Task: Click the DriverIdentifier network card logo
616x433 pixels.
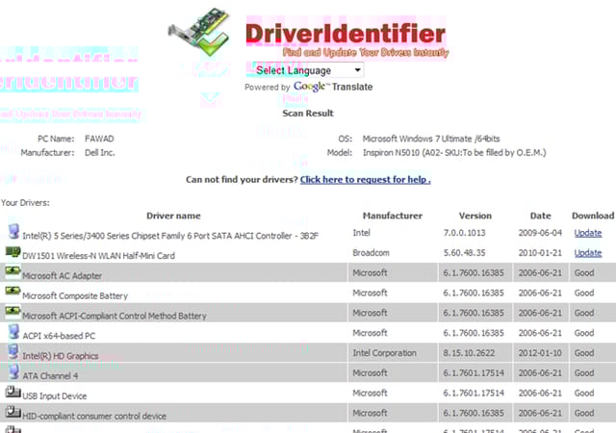Action: pyautogui.click(x=199, y=32)
